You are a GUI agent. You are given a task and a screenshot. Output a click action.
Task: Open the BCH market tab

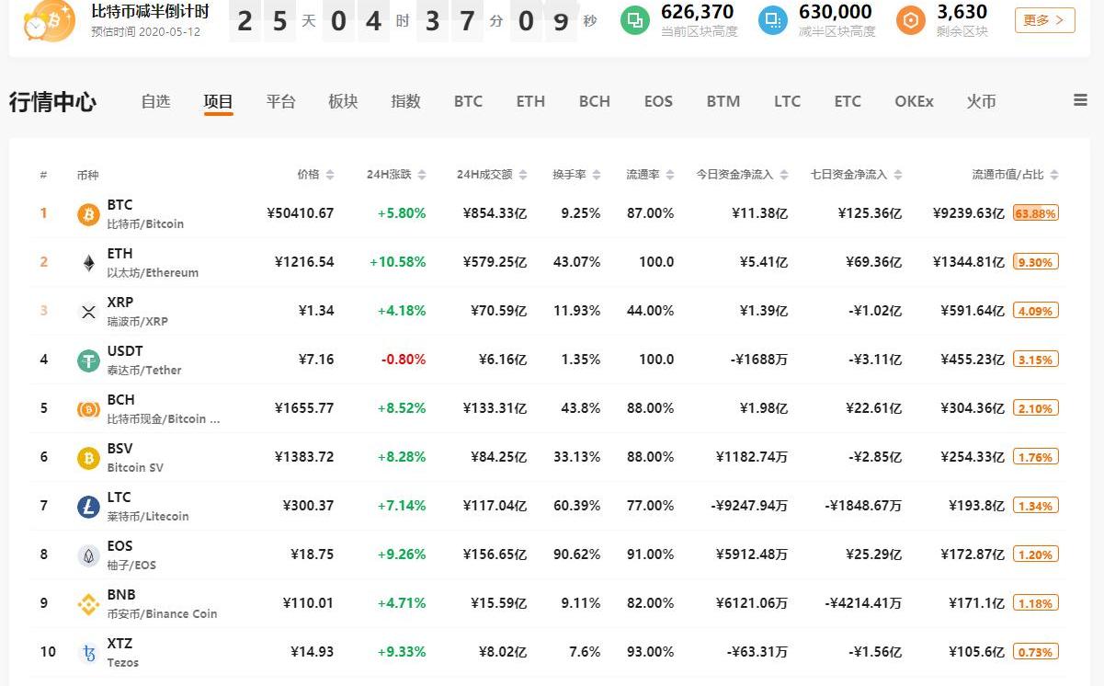595,101
